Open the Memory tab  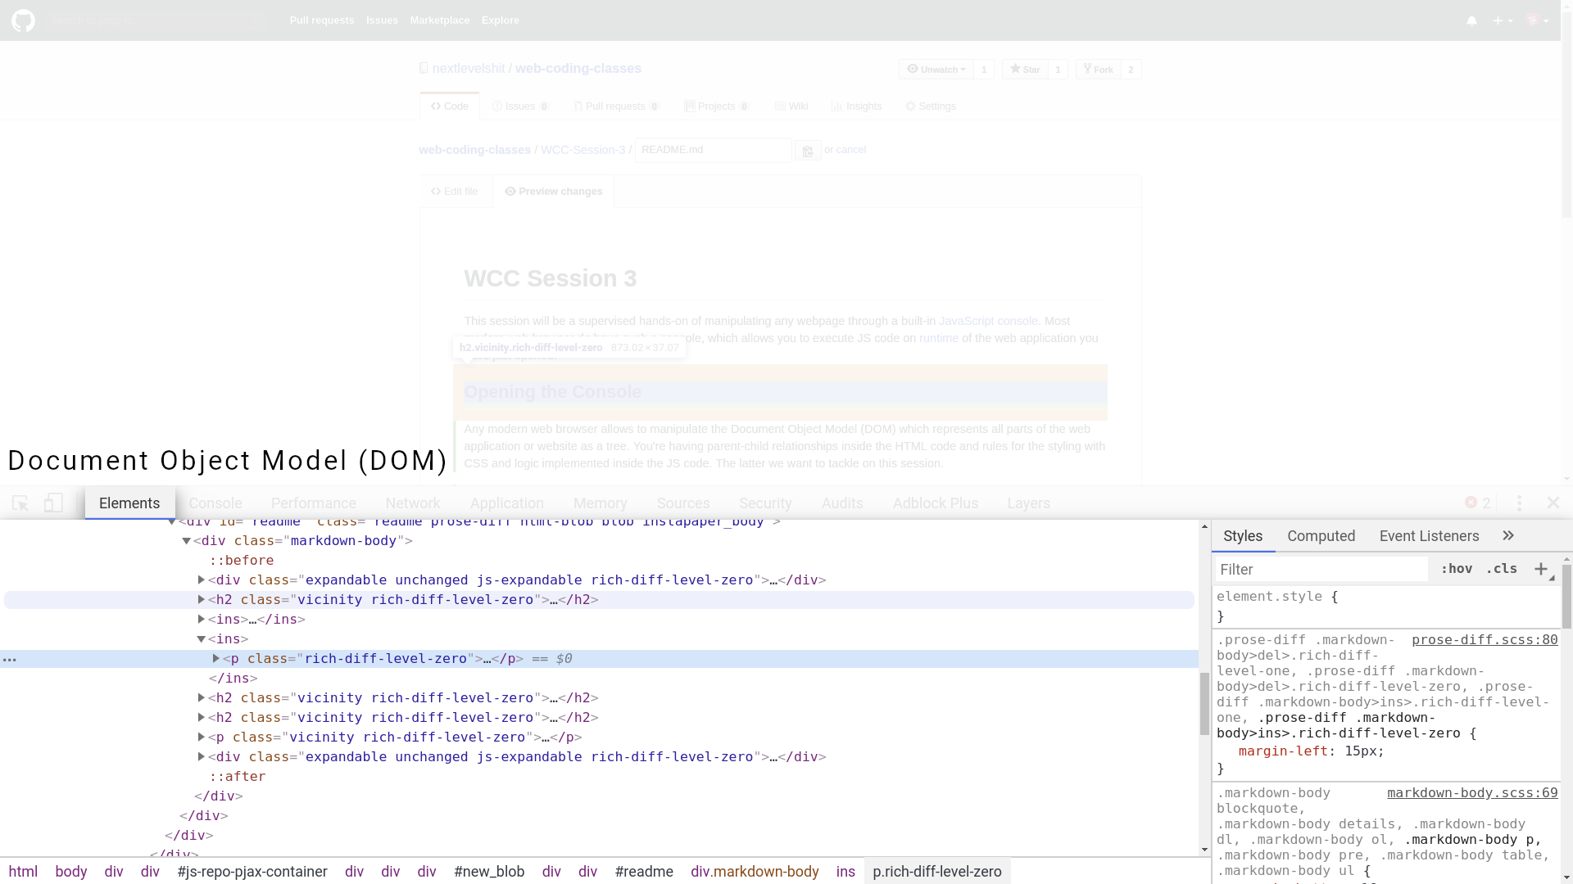click(601, 503)
